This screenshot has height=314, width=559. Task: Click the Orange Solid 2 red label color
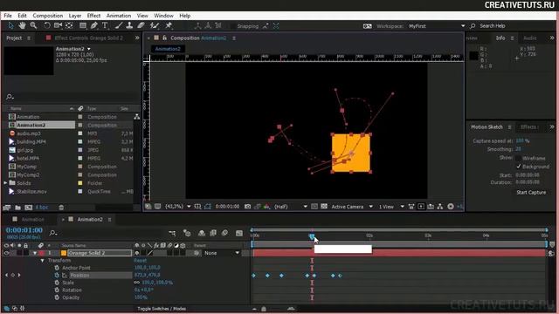coord(42,253)
